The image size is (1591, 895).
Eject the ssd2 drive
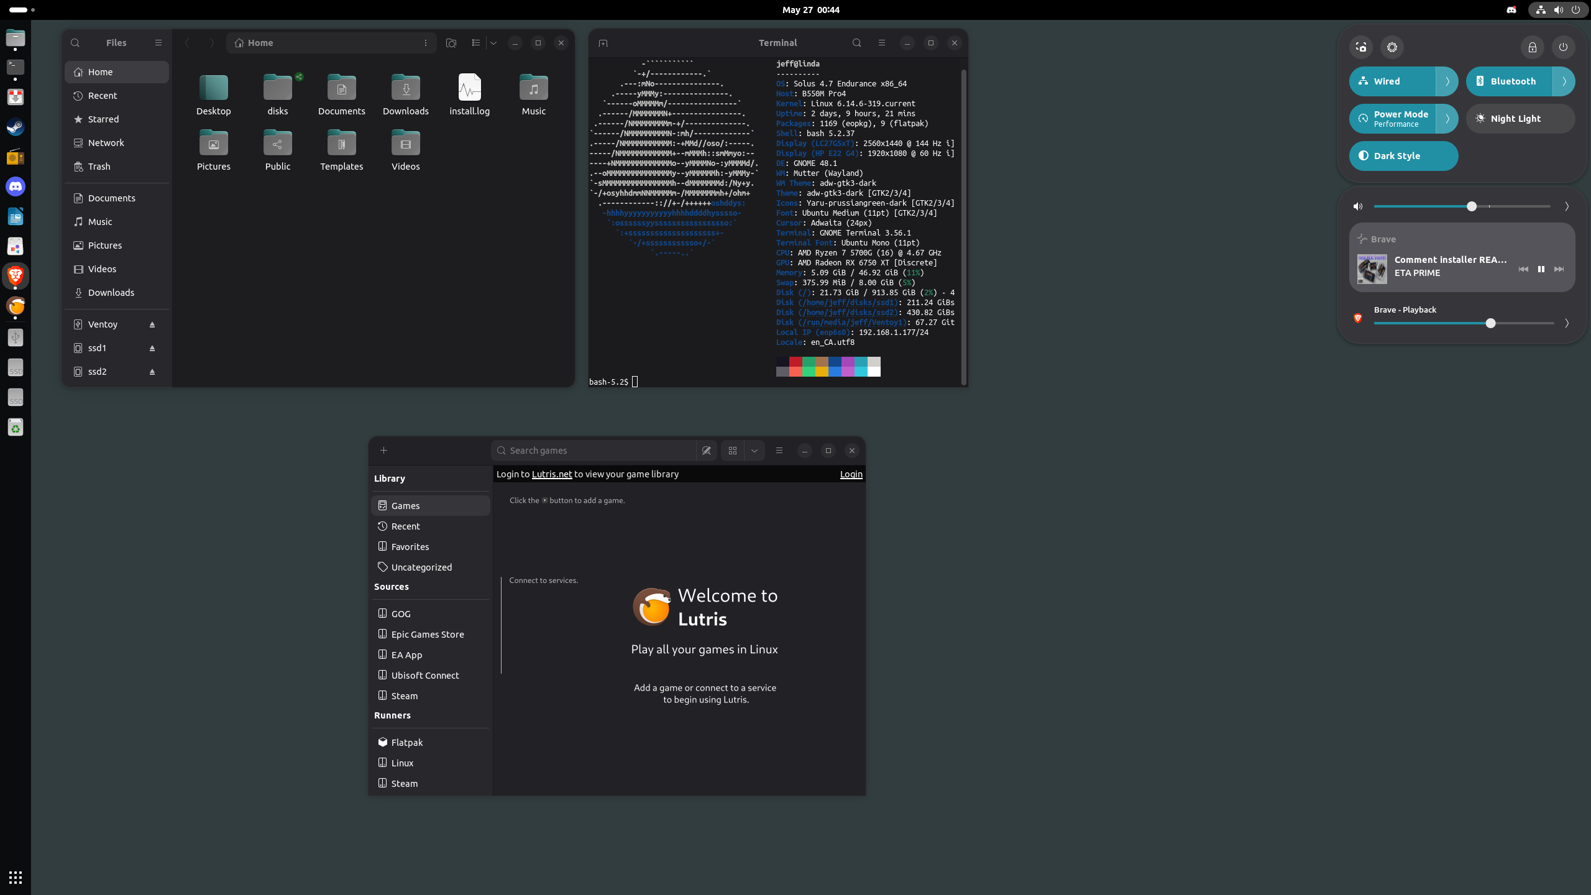pos(152,372)
